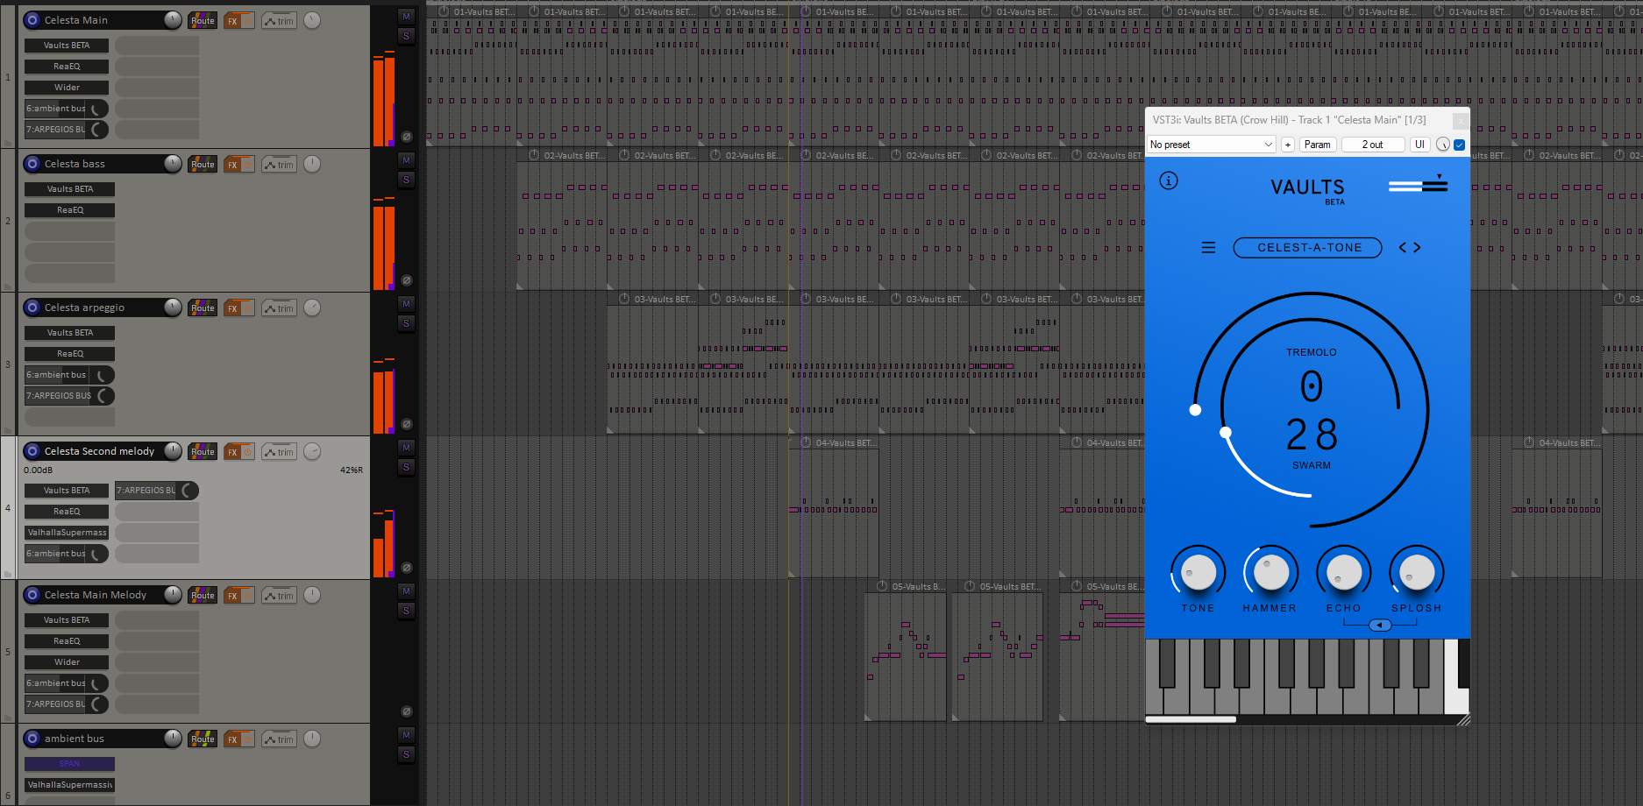Click the plugin window bypass knob icon
The width and height of the screenshot is (1643, 806).
1442,145
